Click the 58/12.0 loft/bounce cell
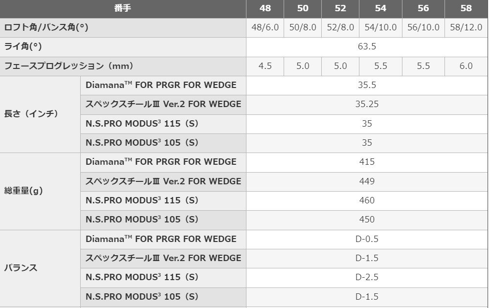Viewport: 489px width, 308px height. 466,27
